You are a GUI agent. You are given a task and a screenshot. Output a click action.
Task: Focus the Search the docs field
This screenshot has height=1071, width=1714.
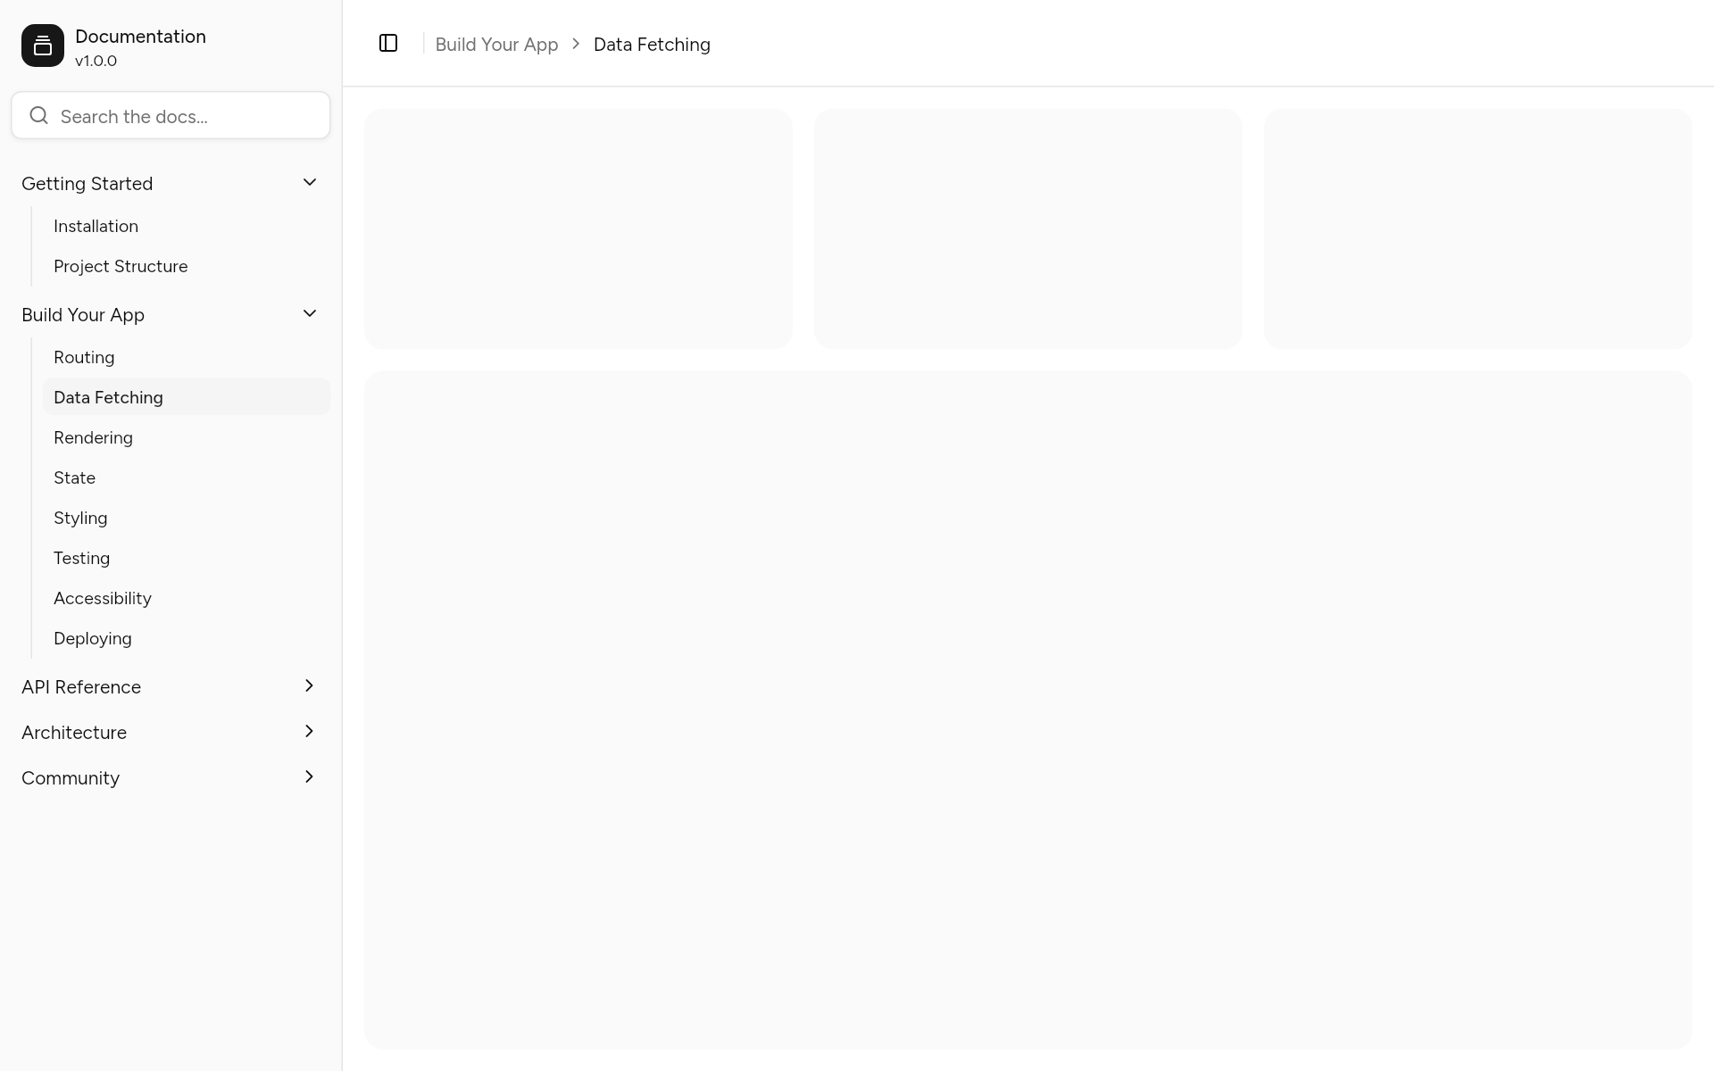(171, 115)
